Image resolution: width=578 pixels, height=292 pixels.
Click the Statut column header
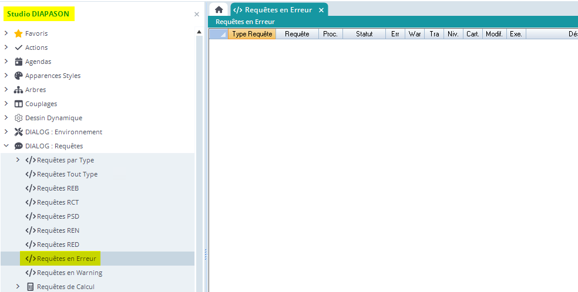(364, 34)
